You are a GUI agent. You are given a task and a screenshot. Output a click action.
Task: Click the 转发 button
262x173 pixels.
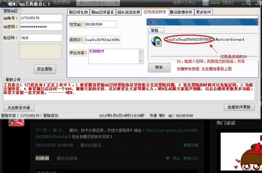(x=159, y=67)
